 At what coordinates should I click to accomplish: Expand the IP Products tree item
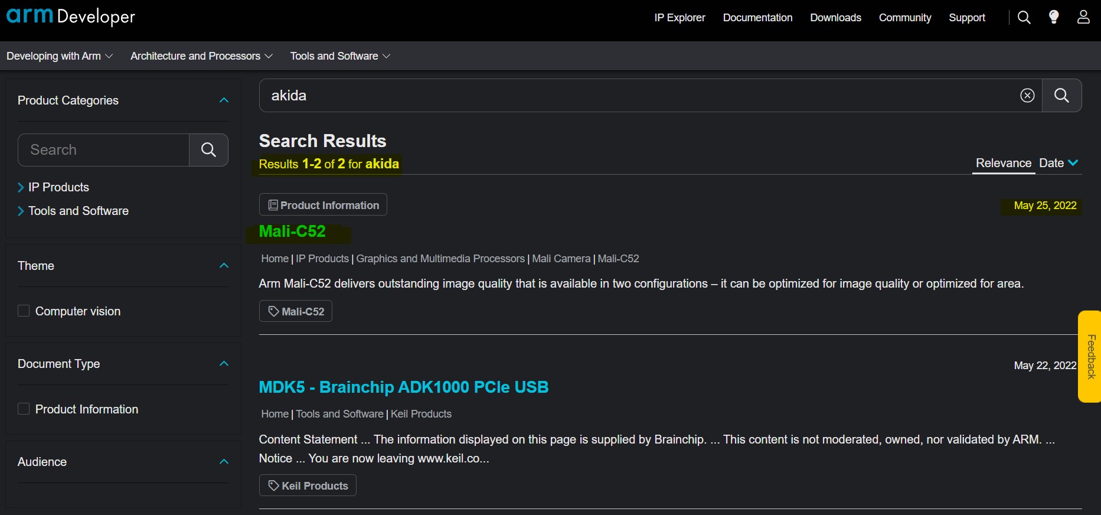(21, 187)
